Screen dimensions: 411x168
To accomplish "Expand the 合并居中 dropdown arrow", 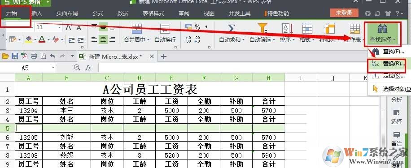I will (x=149, y=40).
